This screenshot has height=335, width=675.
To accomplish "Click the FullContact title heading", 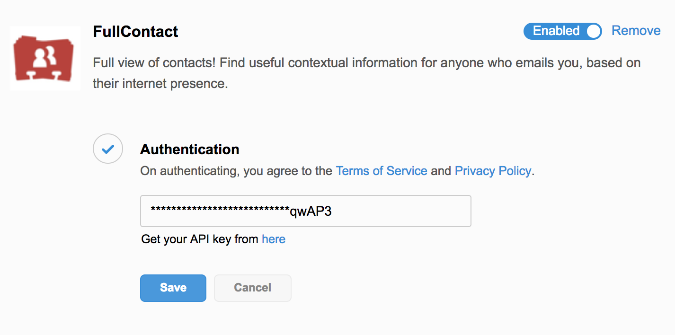I will point(135,32).
